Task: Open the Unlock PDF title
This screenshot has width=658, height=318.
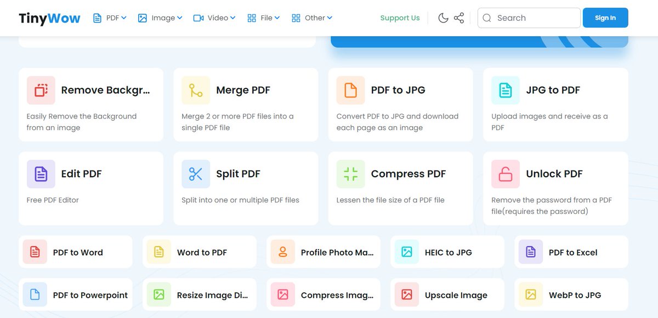Action: [x=554, y=174]
